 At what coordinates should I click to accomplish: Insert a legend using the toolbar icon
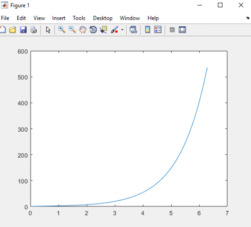click(158, 30)
